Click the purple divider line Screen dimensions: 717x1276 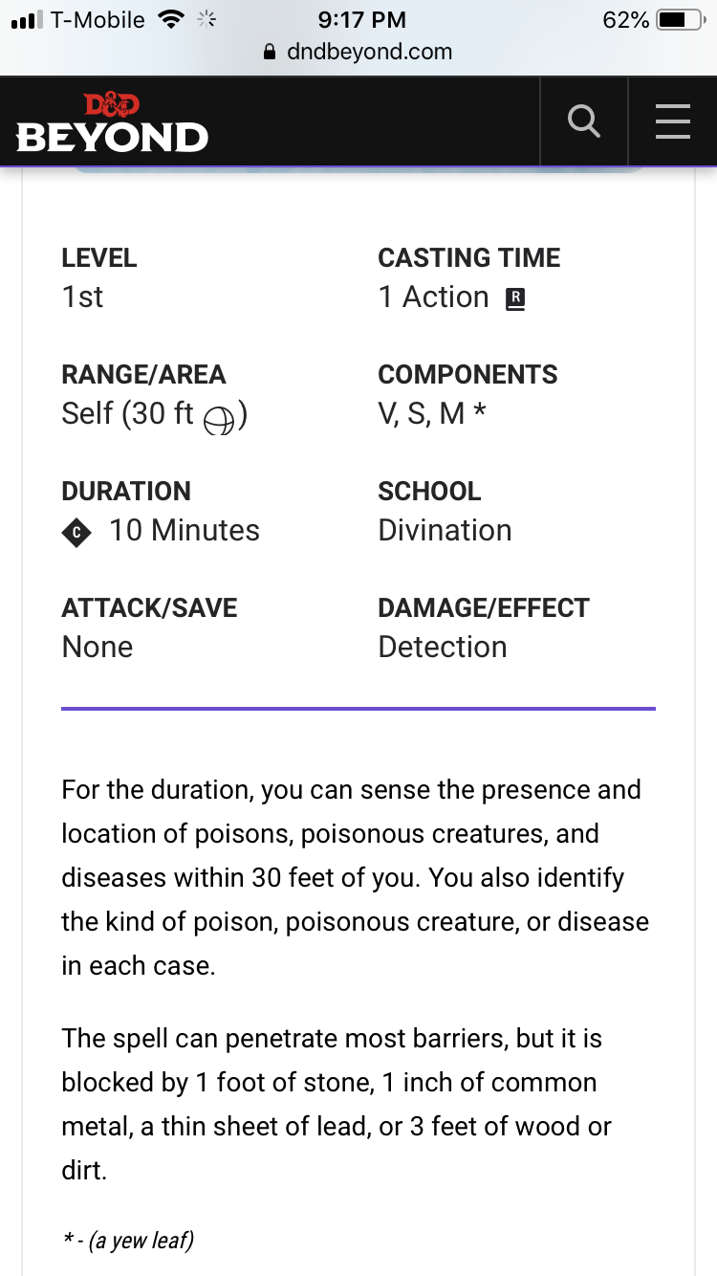pos(358,709)
